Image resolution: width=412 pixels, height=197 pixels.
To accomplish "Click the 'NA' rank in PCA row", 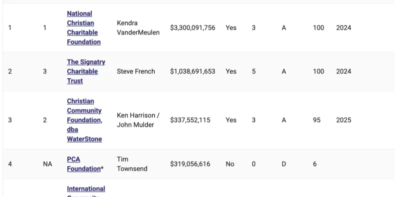I will 47,164.
